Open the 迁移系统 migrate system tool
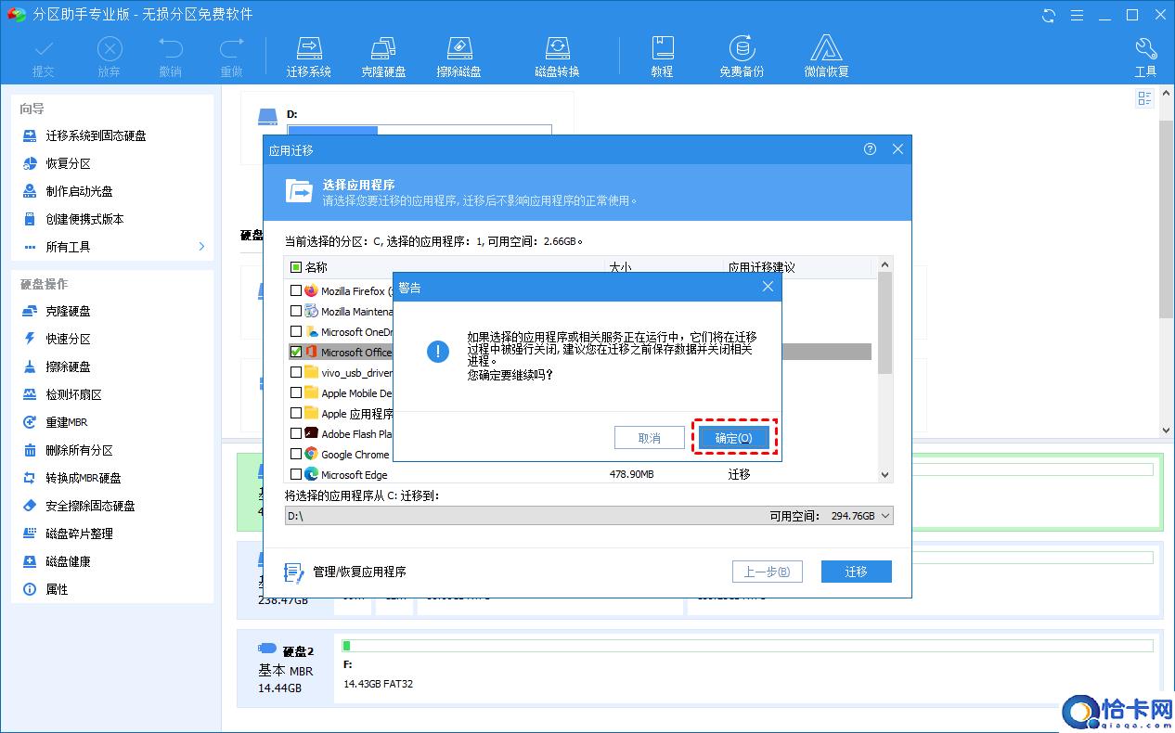This screenshot has width=1175, height=733. click(x=309, y=57)
